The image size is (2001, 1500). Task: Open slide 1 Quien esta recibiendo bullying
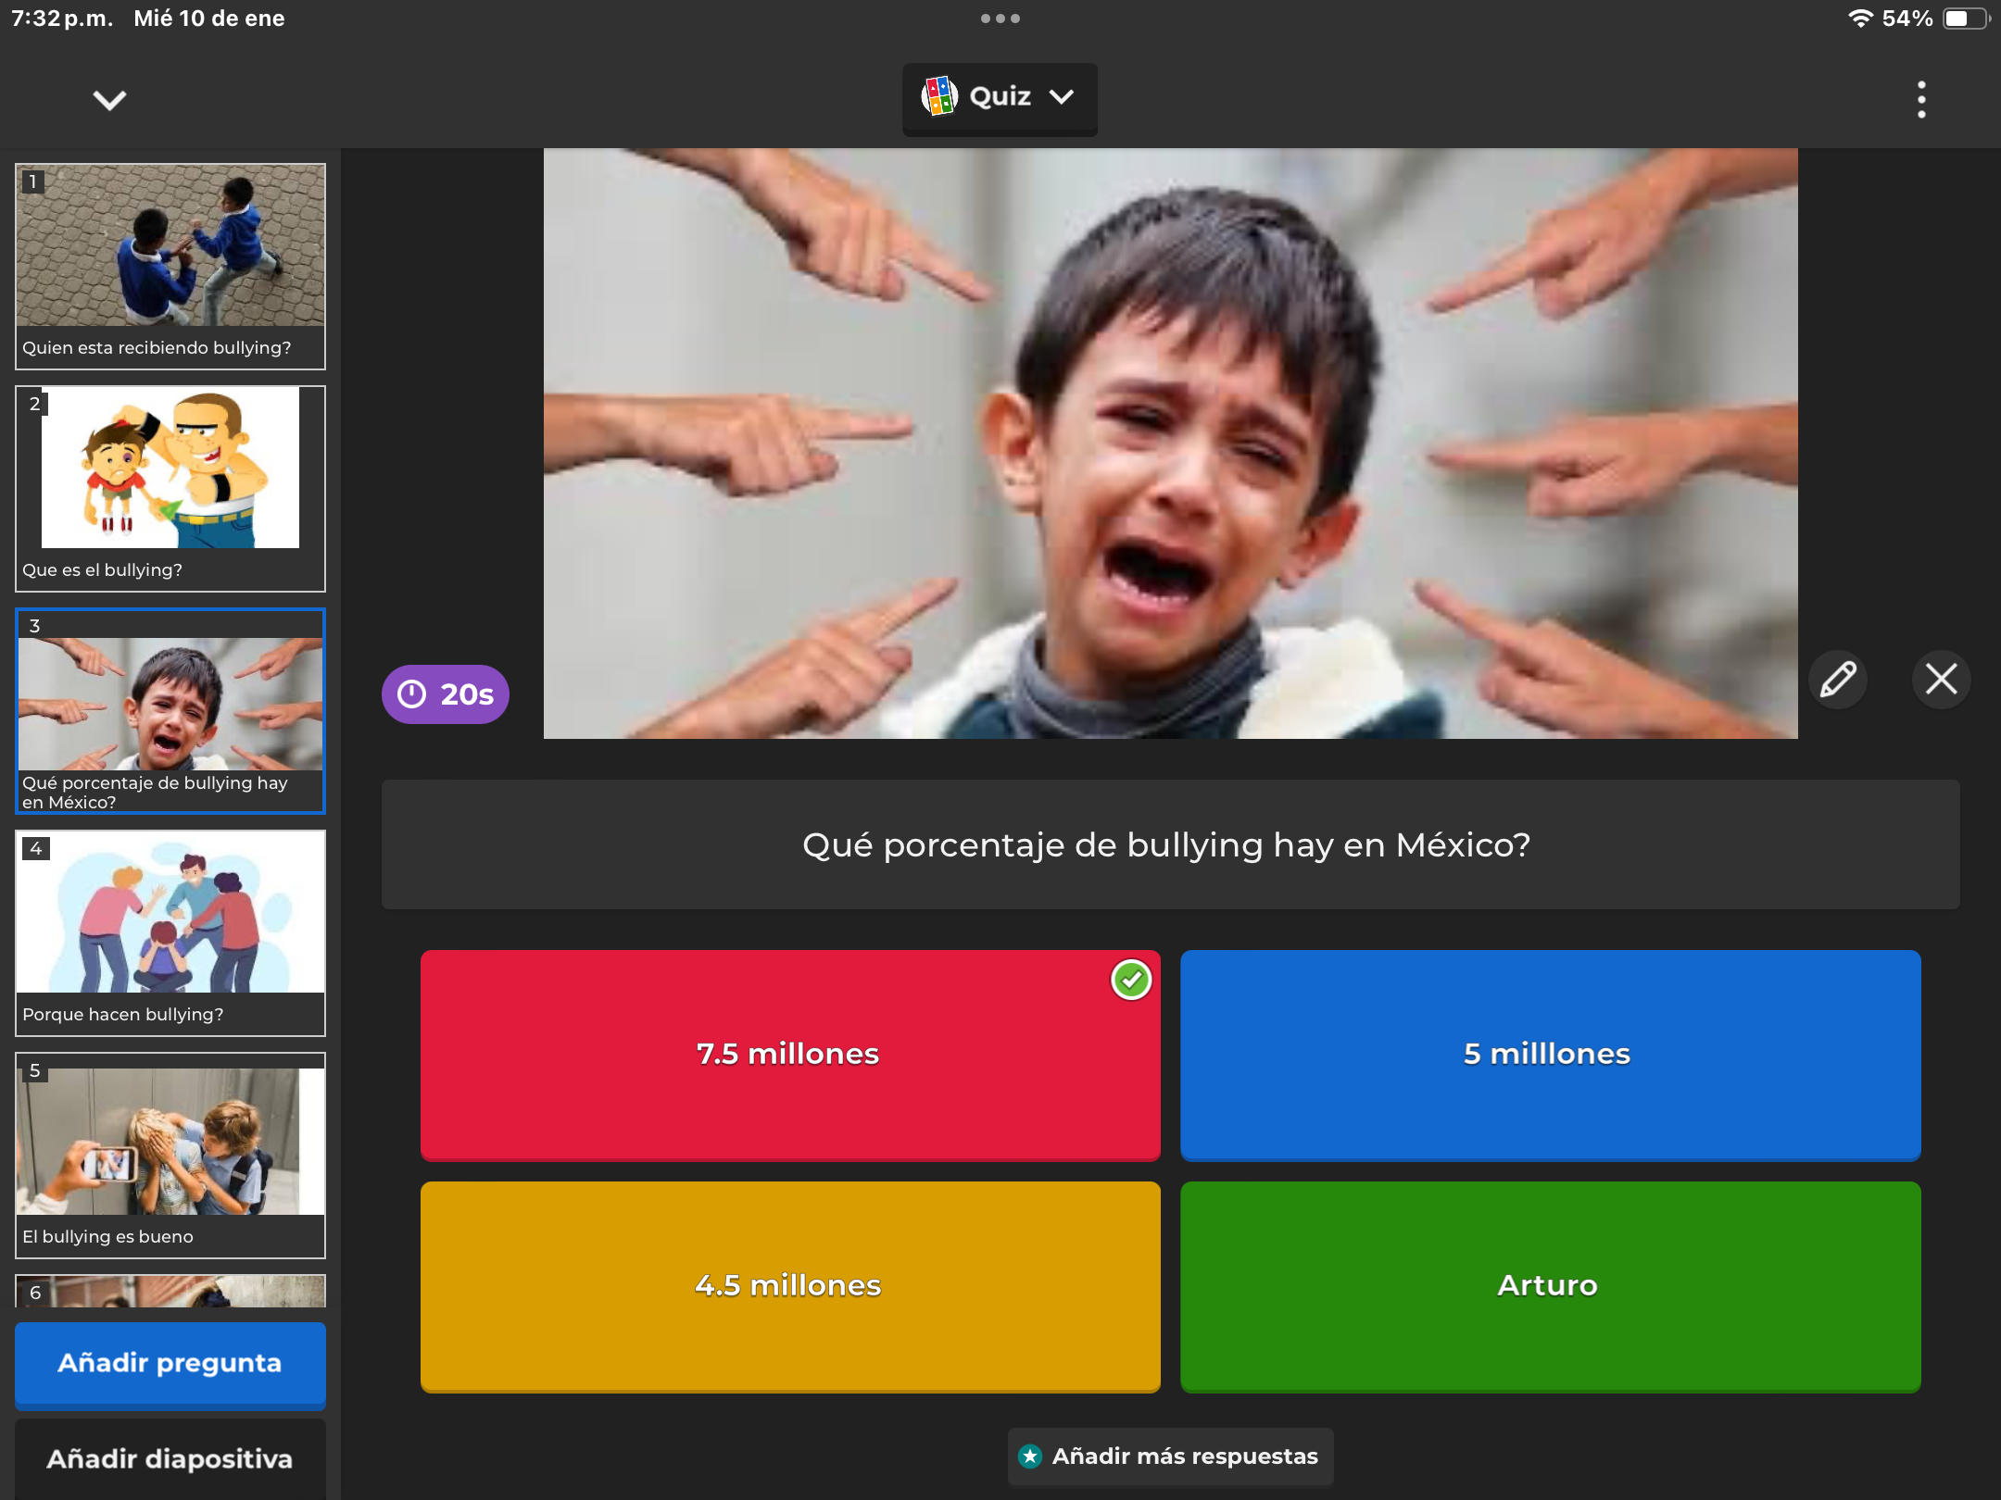coord(170,266)
